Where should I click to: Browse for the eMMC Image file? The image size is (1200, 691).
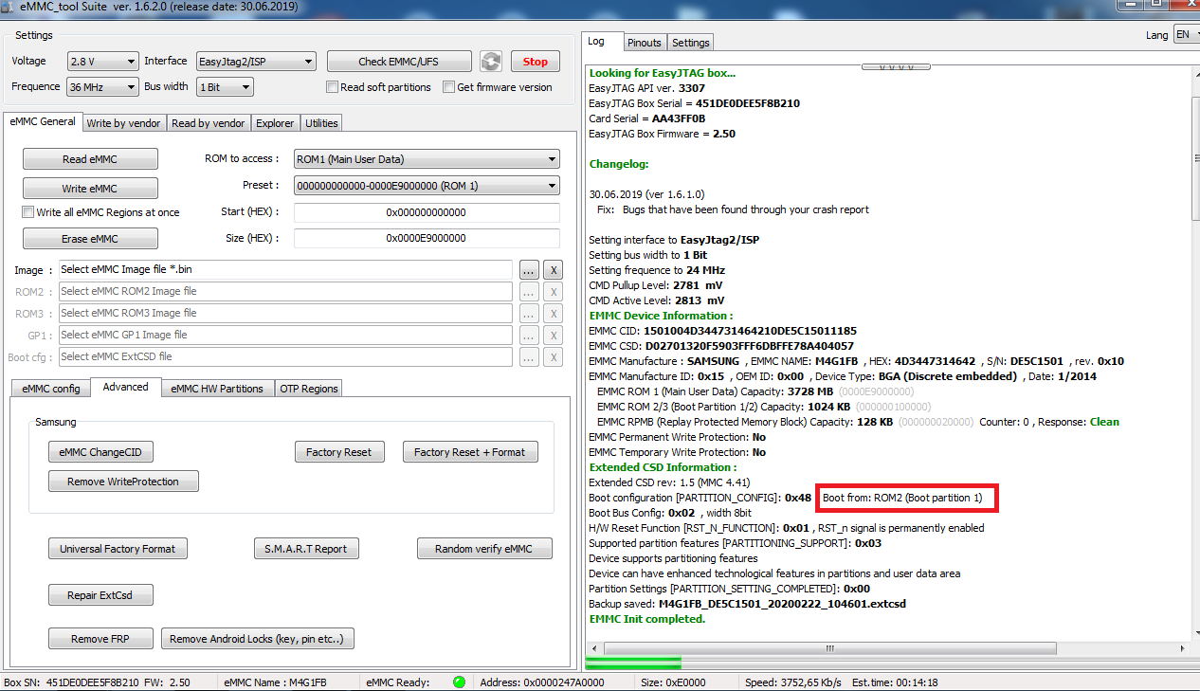point(529,270)
